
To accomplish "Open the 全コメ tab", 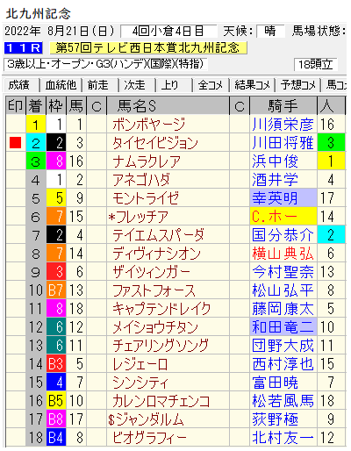I will [211, 85].
